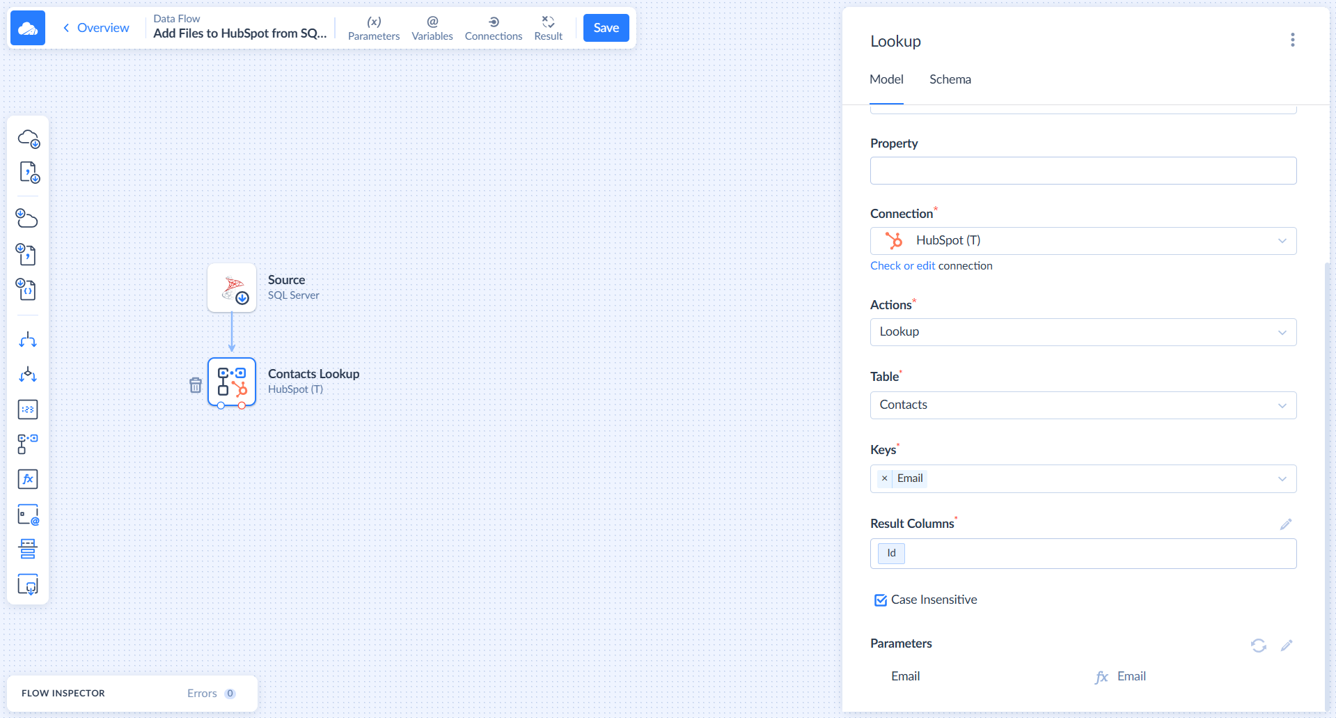Click the fx Extend component in sidebar

[x=28, y=479]
